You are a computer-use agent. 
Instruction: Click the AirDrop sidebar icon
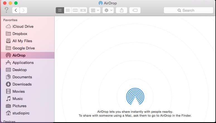8,55
